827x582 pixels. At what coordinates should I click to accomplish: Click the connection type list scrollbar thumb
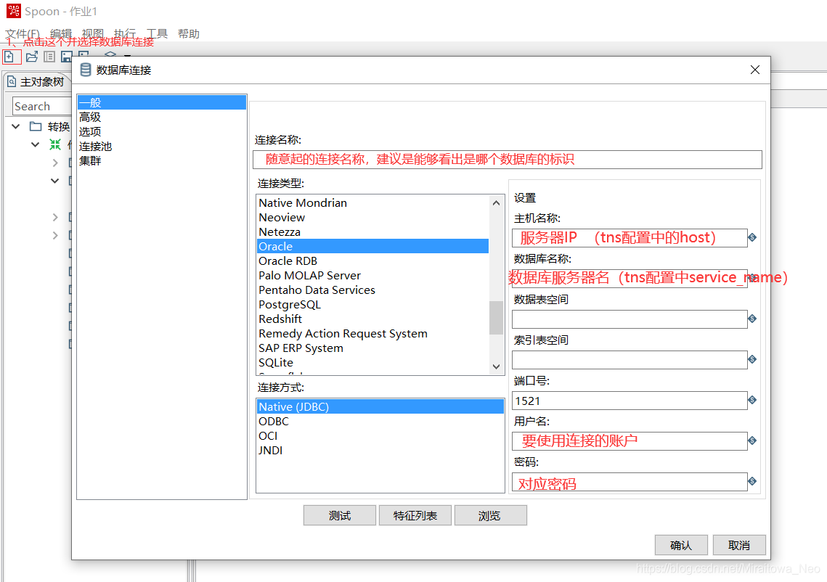496,317
